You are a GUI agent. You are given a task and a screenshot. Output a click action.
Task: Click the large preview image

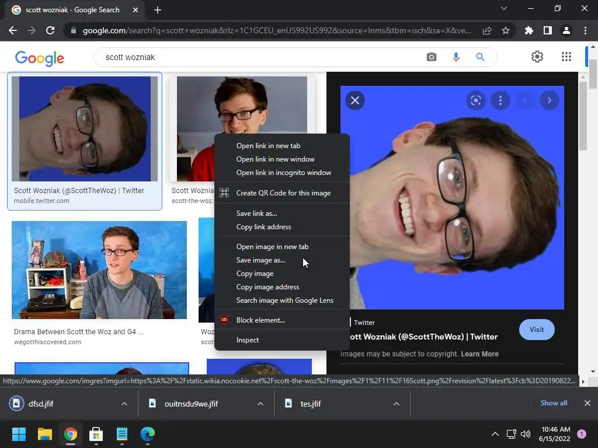point(452,197)
